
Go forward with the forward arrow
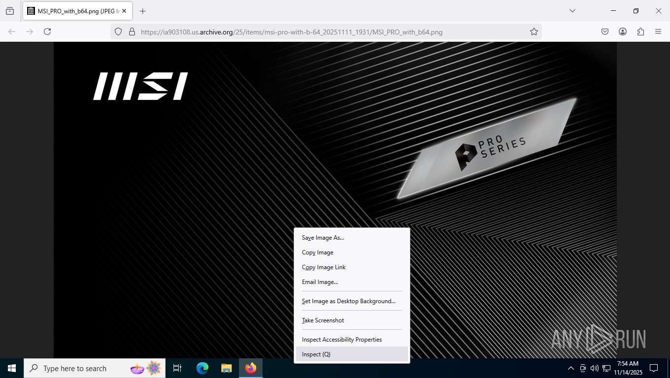coord(30,31)
